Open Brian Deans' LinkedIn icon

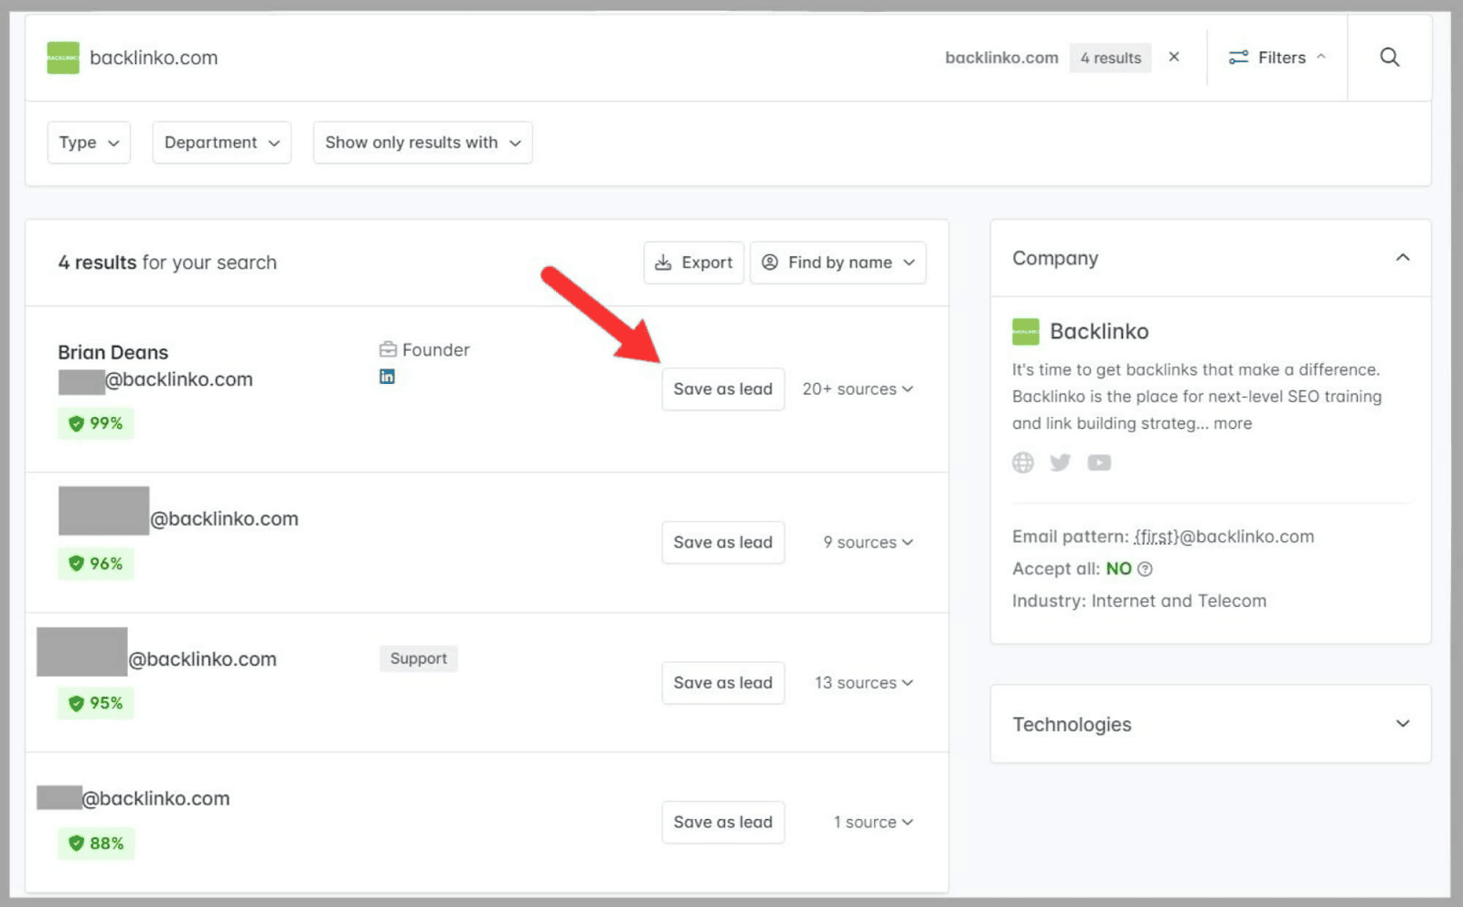click(387, 377)
